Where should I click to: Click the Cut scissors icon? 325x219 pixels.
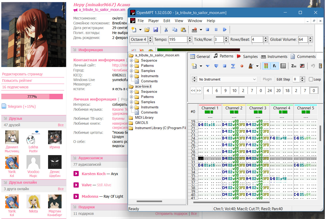pos(166,30)
